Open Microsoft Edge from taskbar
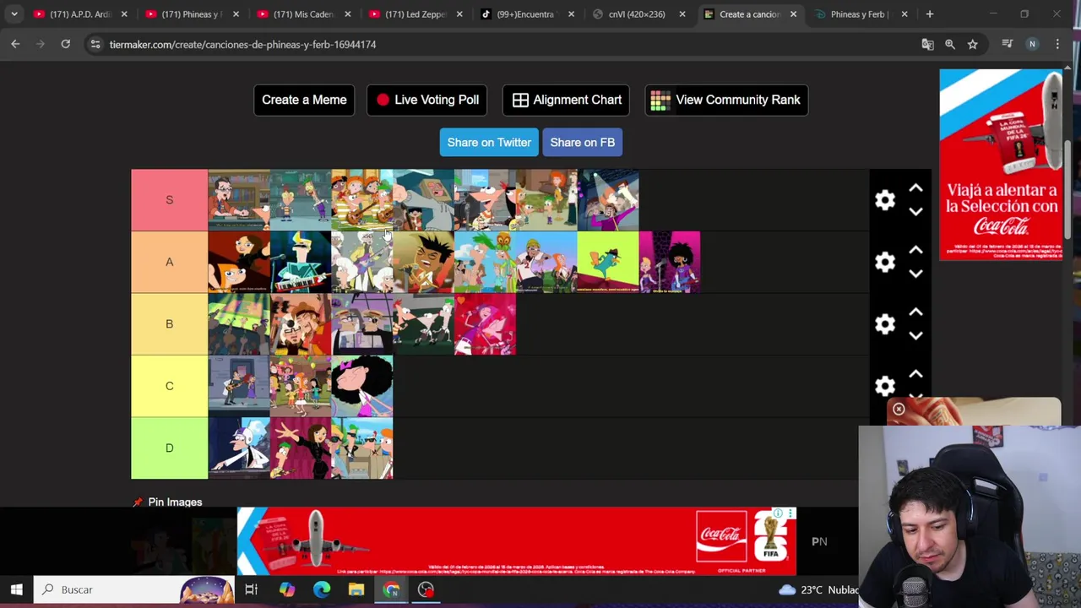 click(x=322, y=589)
